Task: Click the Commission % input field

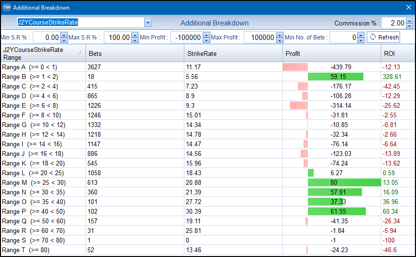Action: point(394,23)
